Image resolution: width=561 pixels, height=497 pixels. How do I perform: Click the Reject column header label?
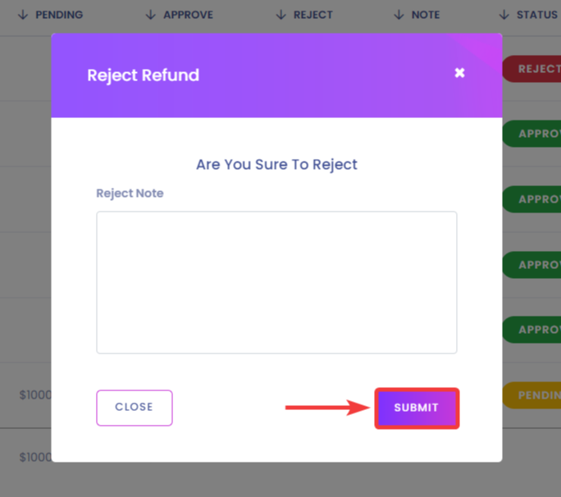[x=313, y=15]
